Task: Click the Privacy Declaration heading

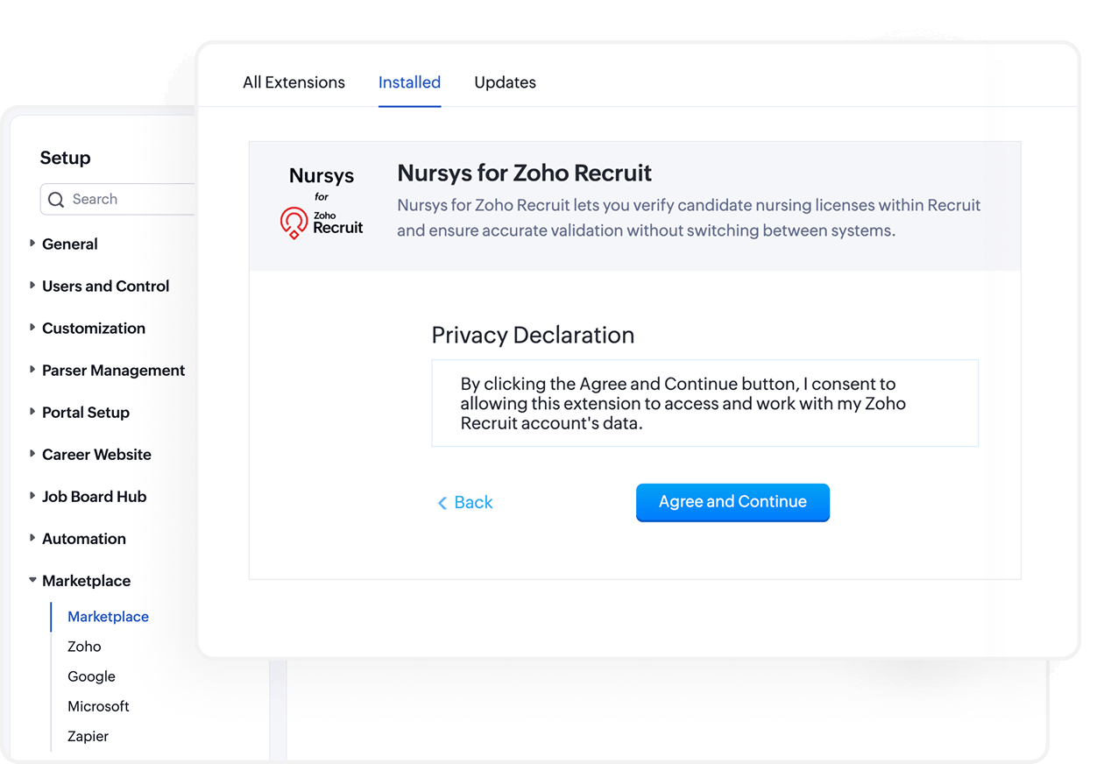Action: coord(533,336)
